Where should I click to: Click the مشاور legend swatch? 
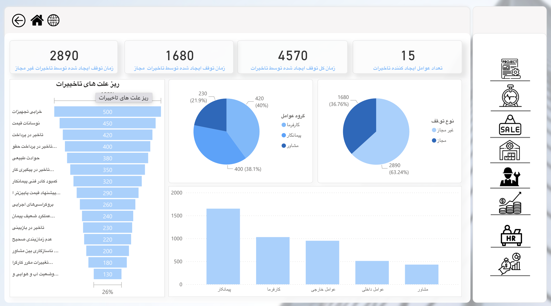click(284, 146)
